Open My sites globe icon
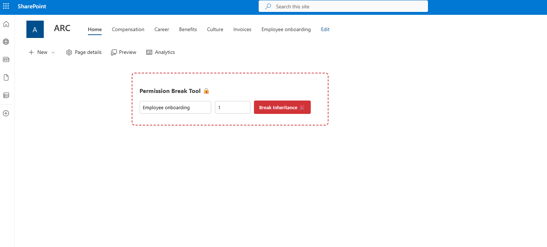547x247 pixels. pyautogui.click(x=6, y=42)
